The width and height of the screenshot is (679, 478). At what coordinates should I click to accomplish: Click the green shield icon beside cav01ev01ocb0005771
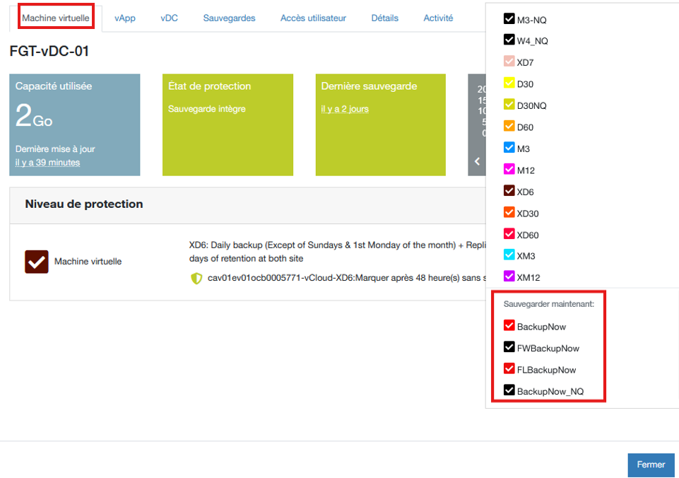click(196, 279)
